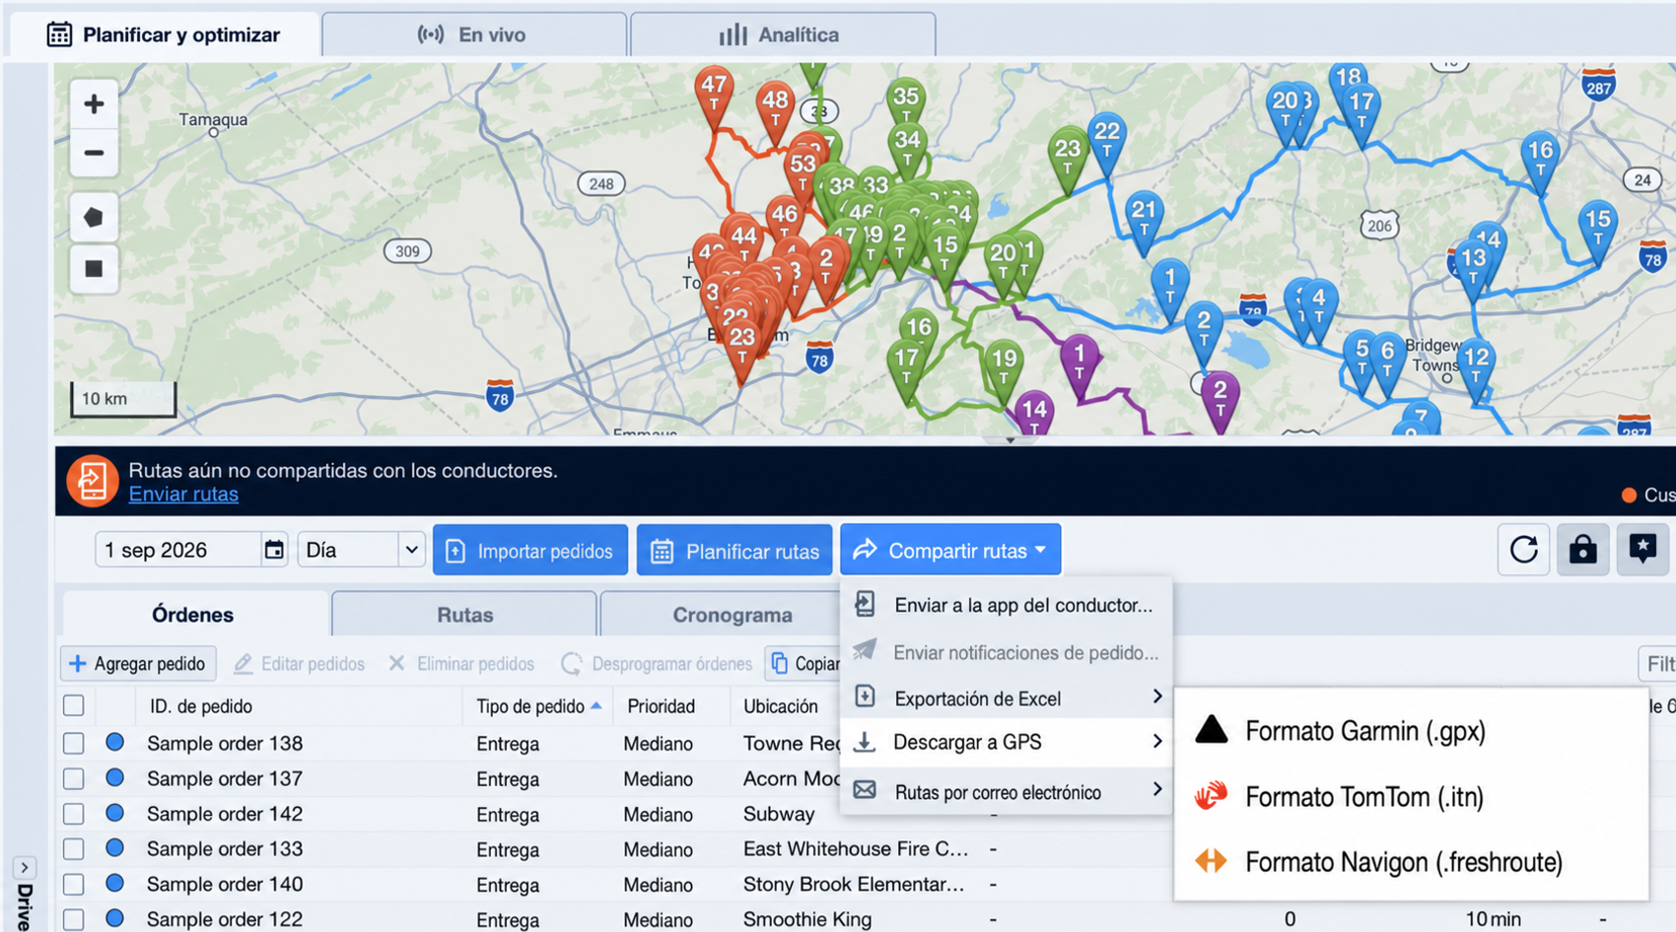Check the box for Sample order 140
1676x932 pixels.
click(73, 884)
